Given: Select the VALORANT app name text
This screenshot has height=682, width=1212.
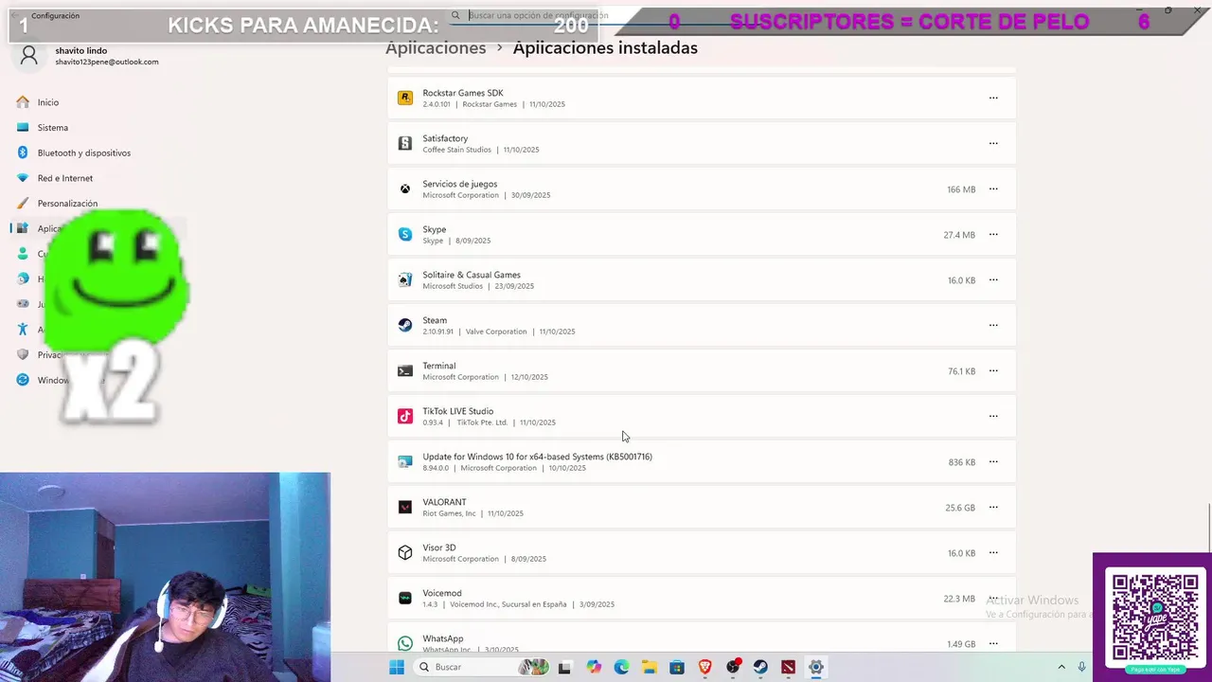Looking at the screenshot, I should coord(444,502).
